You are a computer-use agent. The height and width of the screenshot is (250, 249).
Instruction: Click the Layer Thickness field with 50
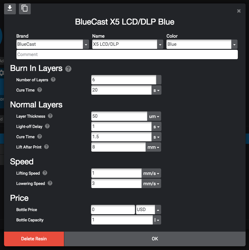119,116
